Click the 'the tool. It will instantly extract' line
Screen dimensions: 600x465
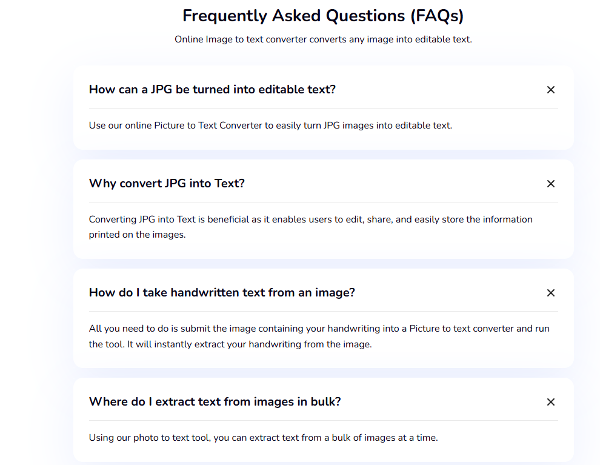230,344
